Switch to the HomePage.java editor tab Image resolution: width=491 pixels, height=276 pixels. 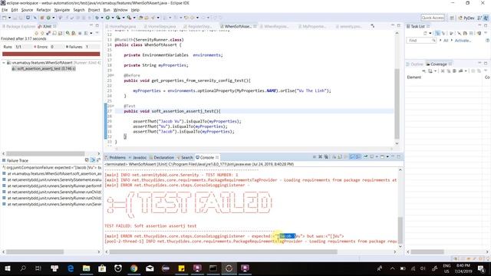(x=120, y=26)
